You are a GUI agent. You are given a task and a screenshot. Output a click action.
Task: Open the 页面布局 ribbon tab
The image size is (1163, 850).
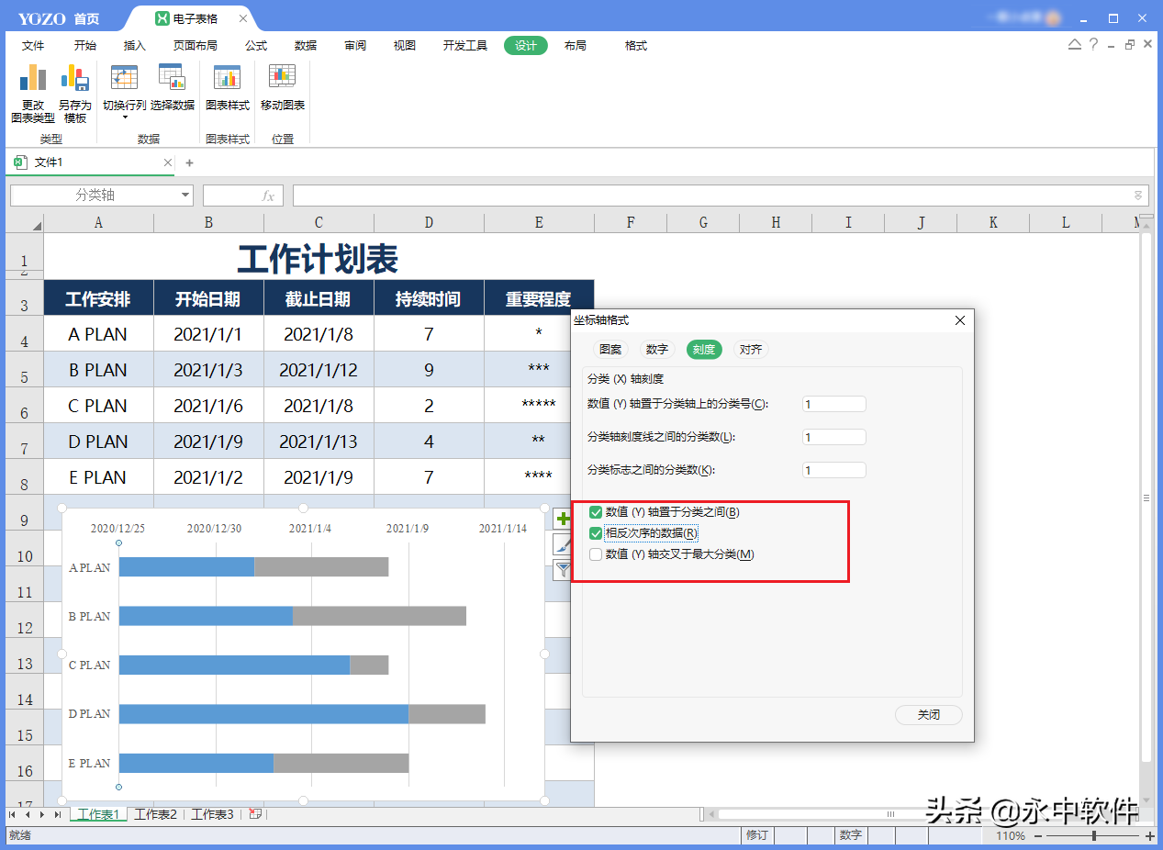point(196,46)
